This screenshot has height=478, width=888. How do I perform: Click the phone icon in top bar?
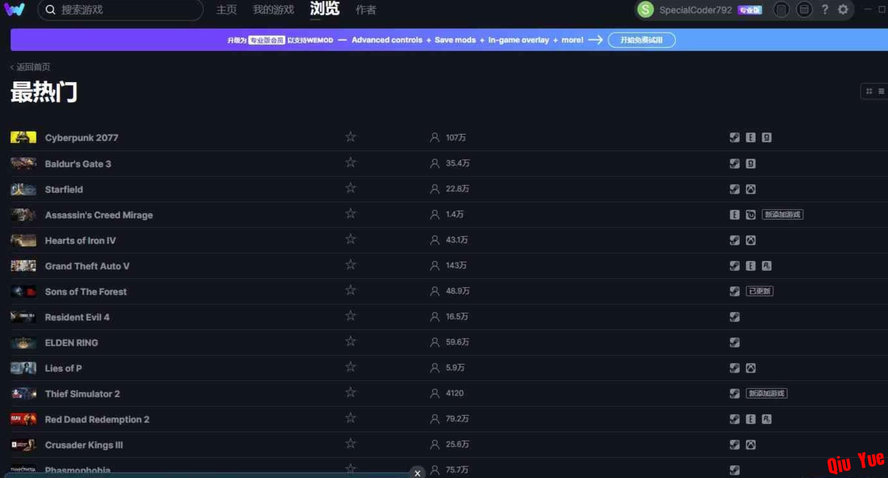tap(781, 9)
